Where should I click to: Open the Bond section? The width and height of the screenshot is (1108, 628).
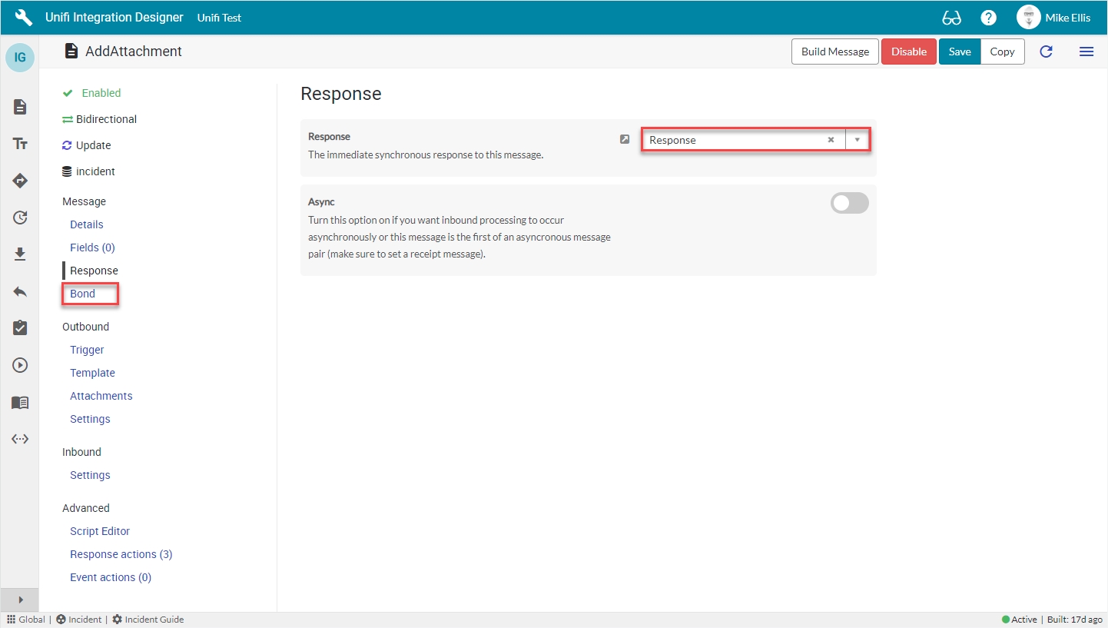pyautogui.click(x=83, y=294)
